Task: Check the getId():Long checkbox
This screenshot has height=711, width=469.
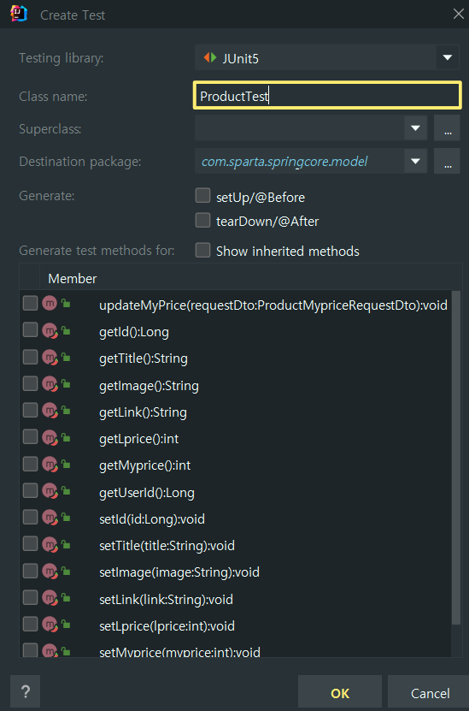Action: point(31,330)
